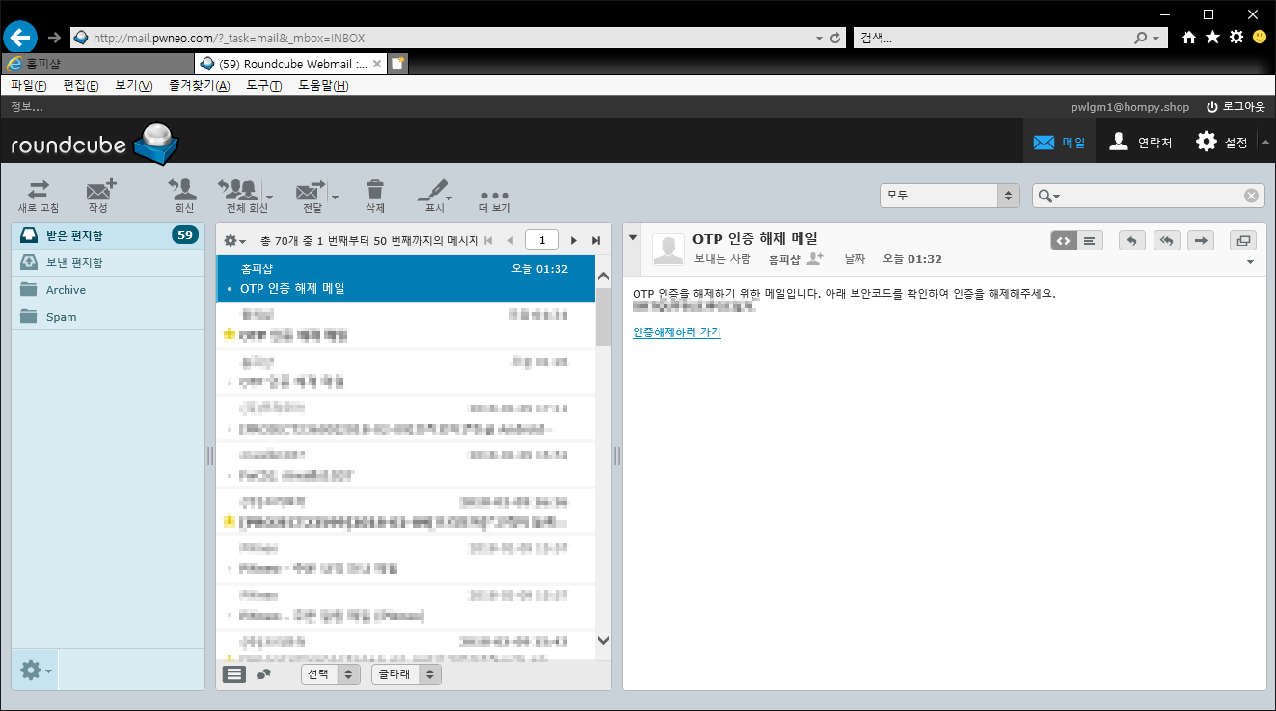Switch to HTML view toggle
The height and width of the screenshot is (711, 1276).
(x=1064, y=241)
